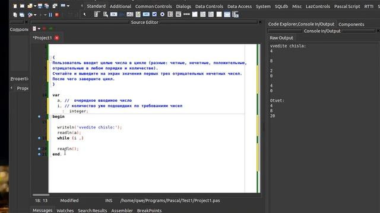Pick the TScrollBar component icon
This screenshot has width=380, height=213.
tap(186, 14)
